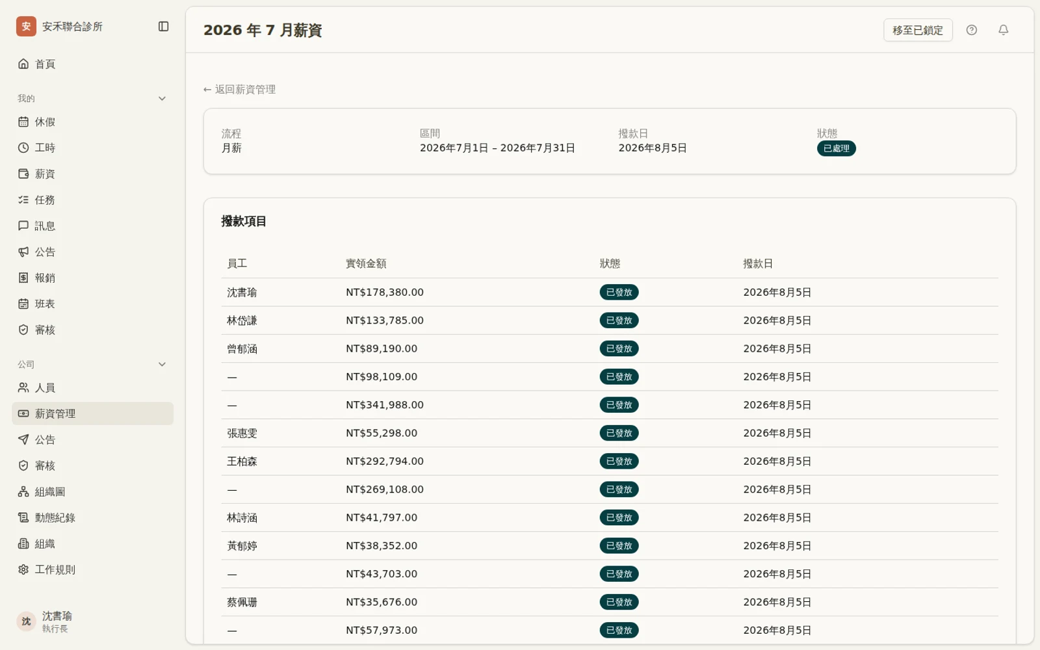Open 人員 people icon in sidebar
This screenshot has height=650, width=1040.
click(23, 387)
